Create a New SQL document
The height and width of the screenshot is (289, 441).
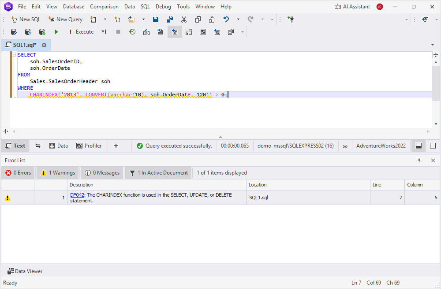pyautogui.click(x=26, y=19)
